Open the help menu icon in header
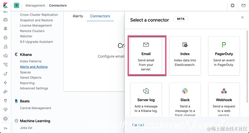The height and width of the screenshot is (133, 249). pos(232,5)
